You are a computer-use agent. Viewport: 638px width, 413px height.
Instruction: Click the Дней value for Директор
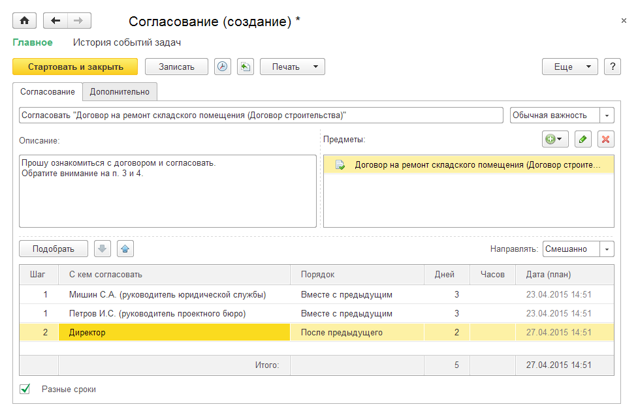coord(447,333)
